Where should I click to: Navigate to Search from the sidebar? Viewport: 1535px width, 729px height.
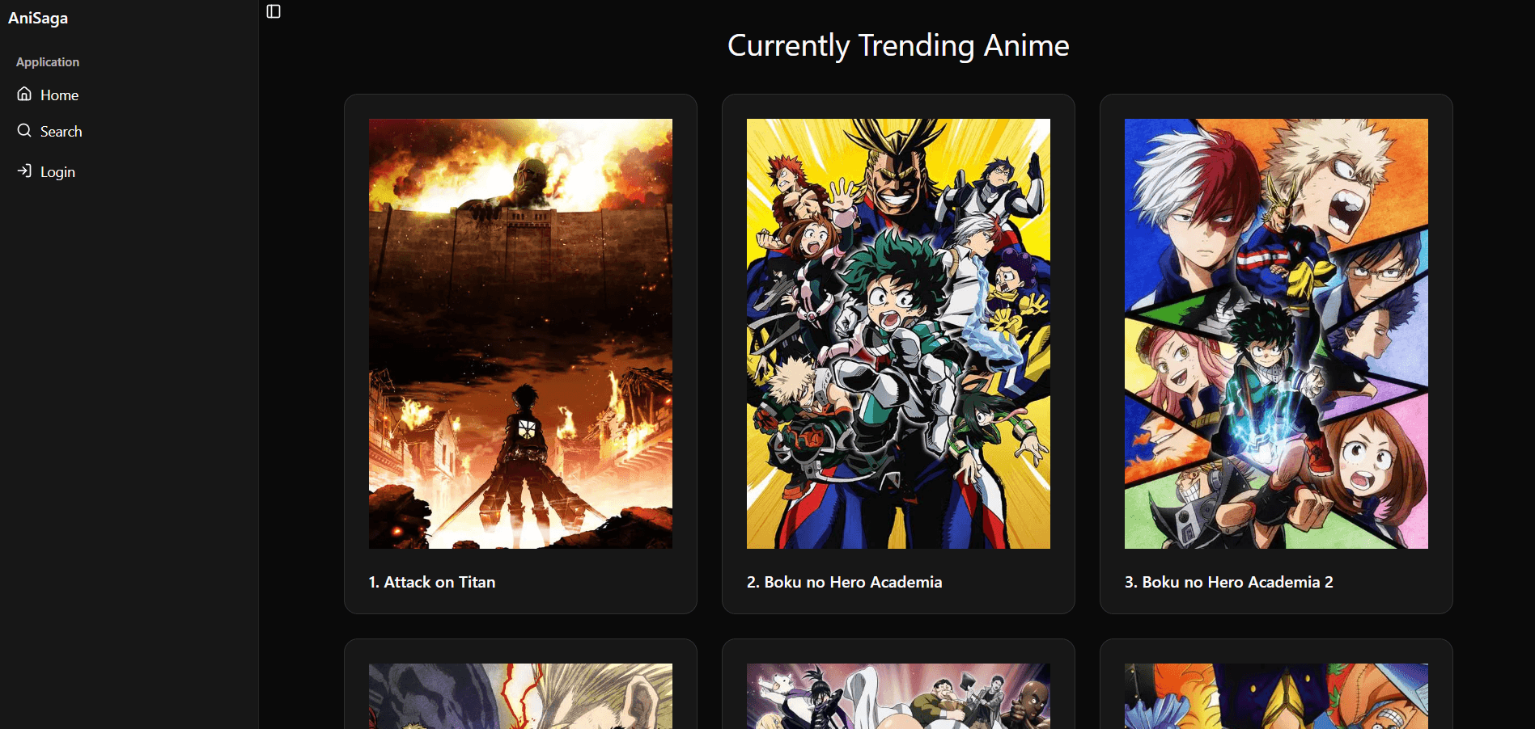coord(61,131)
